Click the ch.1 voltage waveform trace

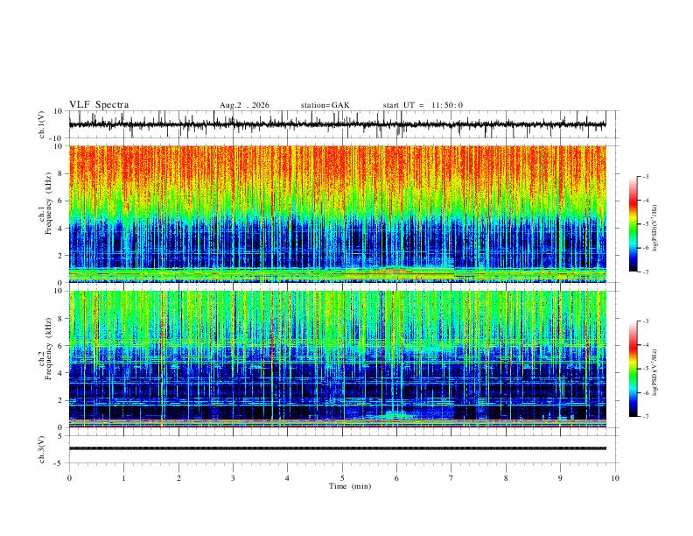(x=337, y=124)
